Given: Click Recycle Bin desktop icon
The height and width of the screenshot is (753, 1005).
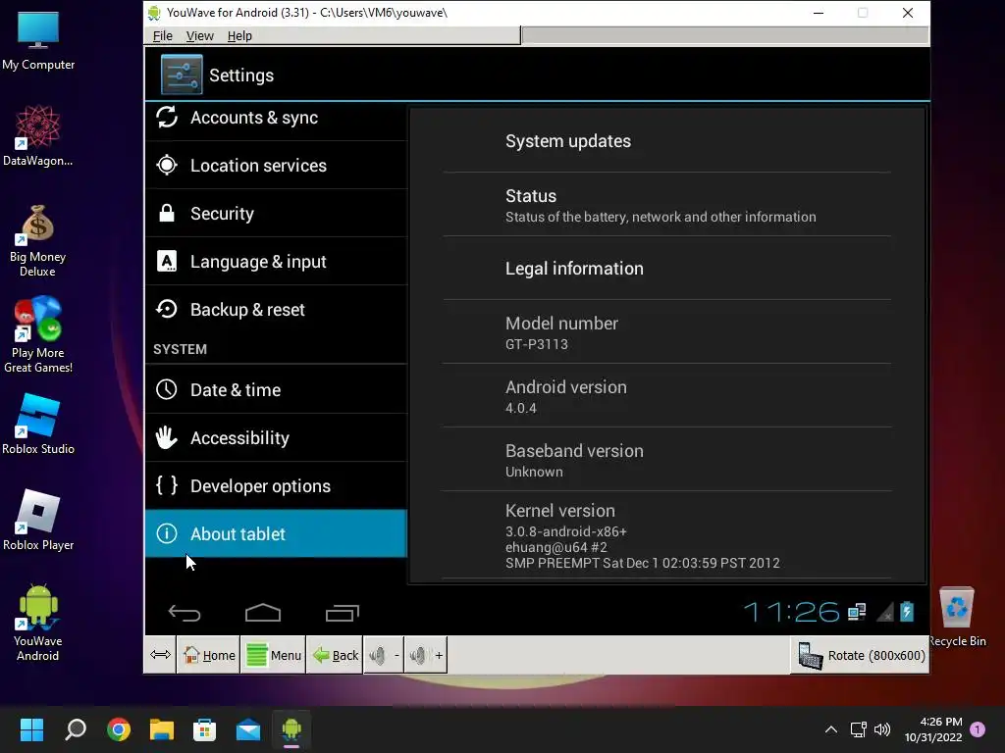Looking at the screenshot, I should [957, 616].
